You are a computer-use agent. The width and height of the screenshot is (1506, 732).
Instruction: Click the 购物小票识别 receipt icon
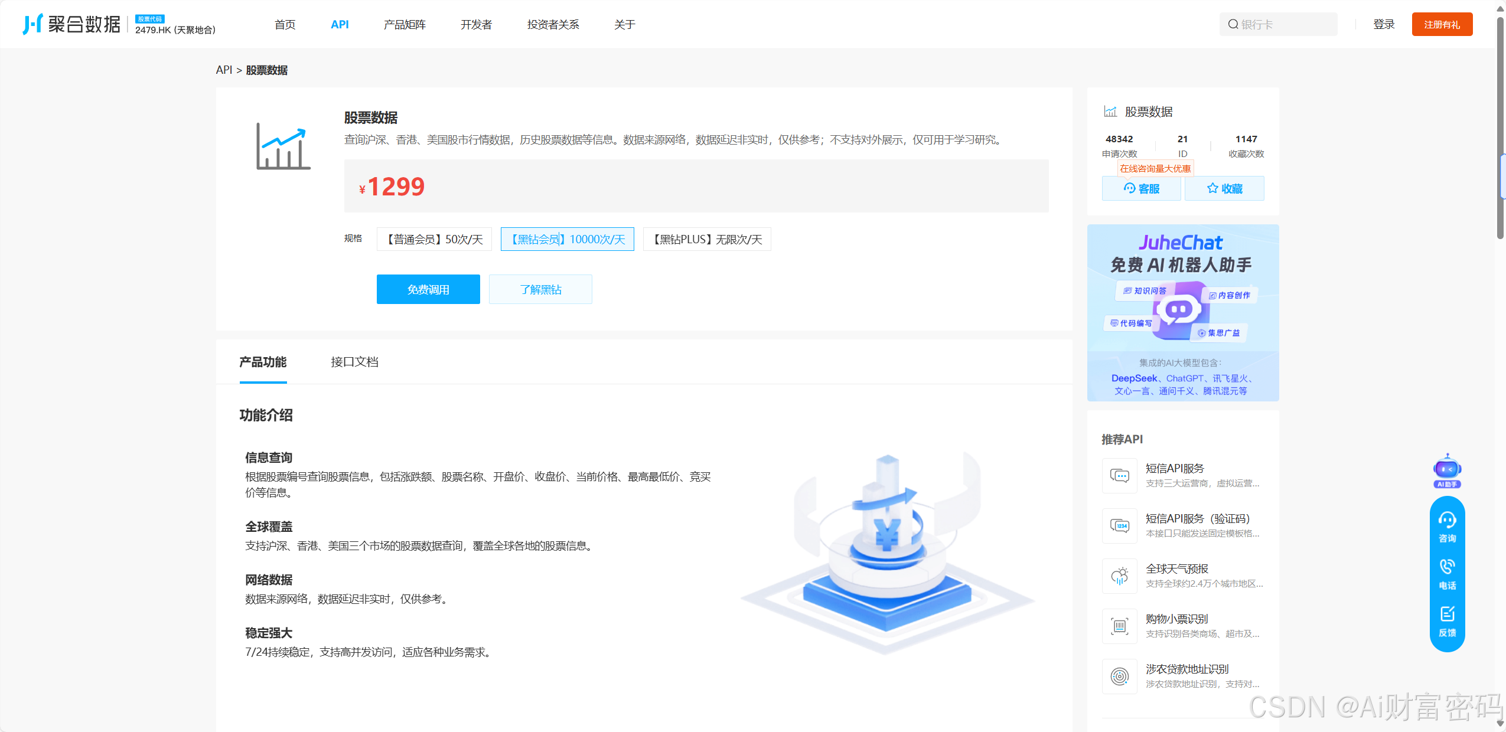pyautogui.click(x=1119, y=626)
